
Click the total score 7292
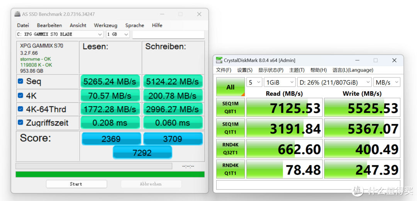pyautogui.click(x=142, y=152)
